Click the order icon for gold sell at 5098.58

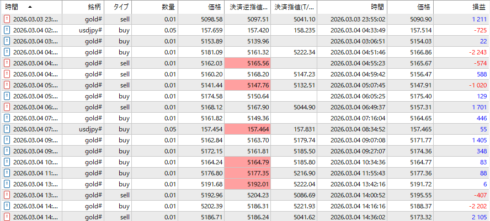pos(7,19)
